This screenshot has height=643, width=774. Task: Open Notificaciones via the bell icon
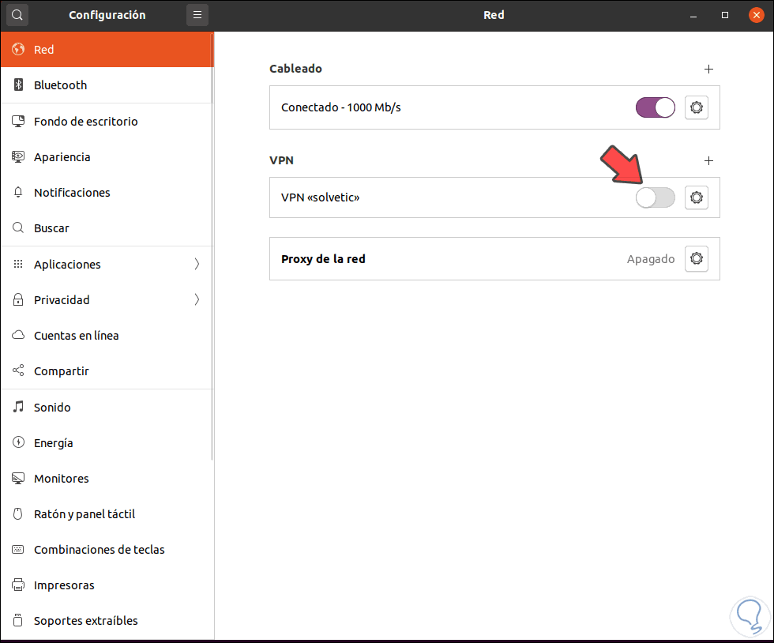coord(17,192)
